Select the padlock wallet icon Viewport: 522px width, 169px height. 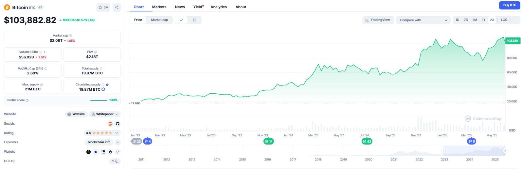[x=110, y=152]
